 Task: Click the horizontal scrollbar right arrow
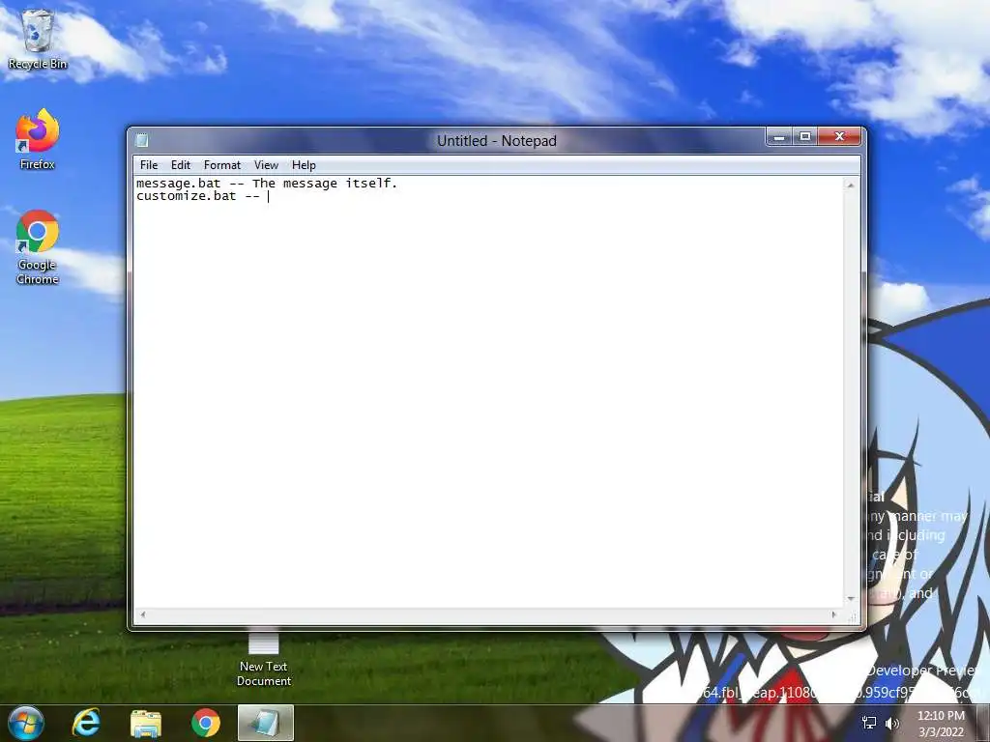(x=834, y=614)
